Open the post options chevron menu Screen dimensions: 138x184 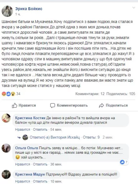pos(133,8)
